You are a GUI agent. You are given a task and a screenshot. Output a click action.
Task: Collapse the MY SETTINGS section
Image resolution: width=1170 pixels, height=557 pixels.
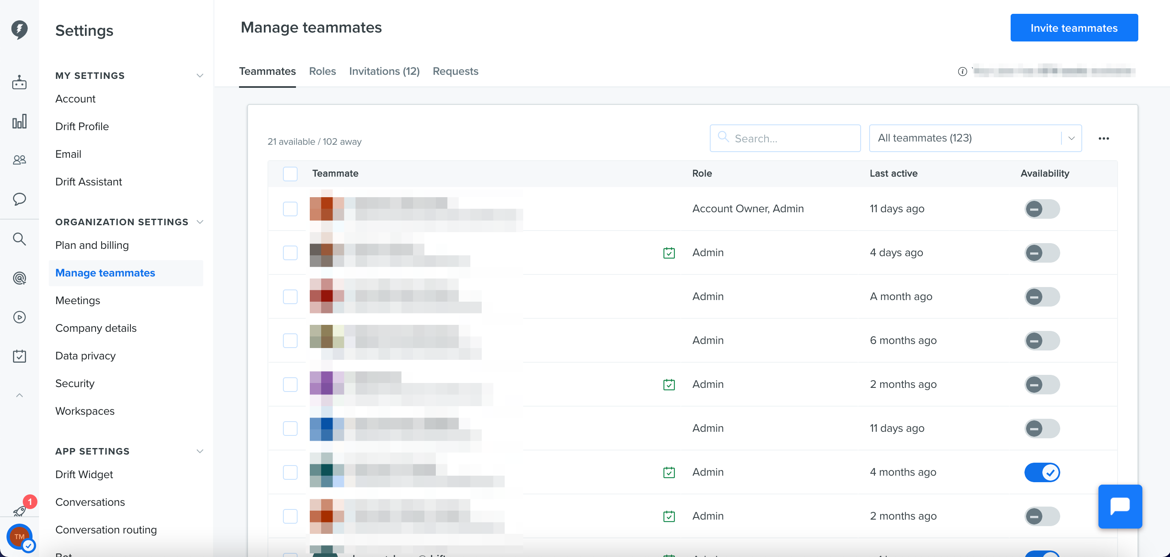[199, 75]
